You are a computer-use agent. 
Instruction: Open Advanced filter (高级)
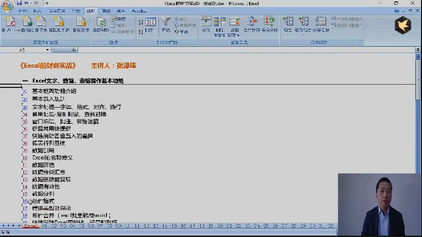pos(181,32)
